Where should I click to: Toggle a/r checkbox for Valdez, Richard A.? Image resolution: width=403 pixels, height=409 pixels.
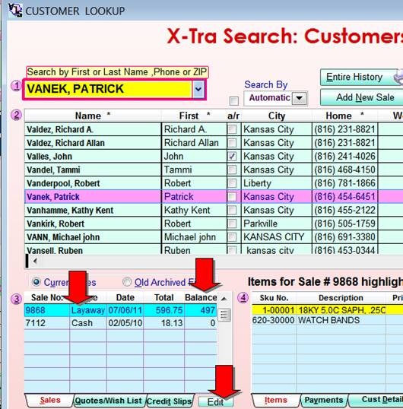click(x=232, y=129)
